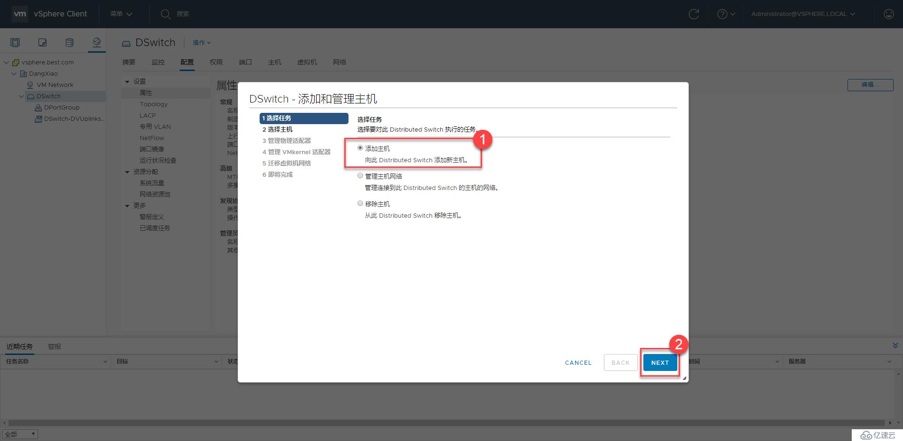The image size is (903, 441).
Task: Open the 全部 filter dropdown at bottom
Action: pyautogui.click(x=20, y=434)
